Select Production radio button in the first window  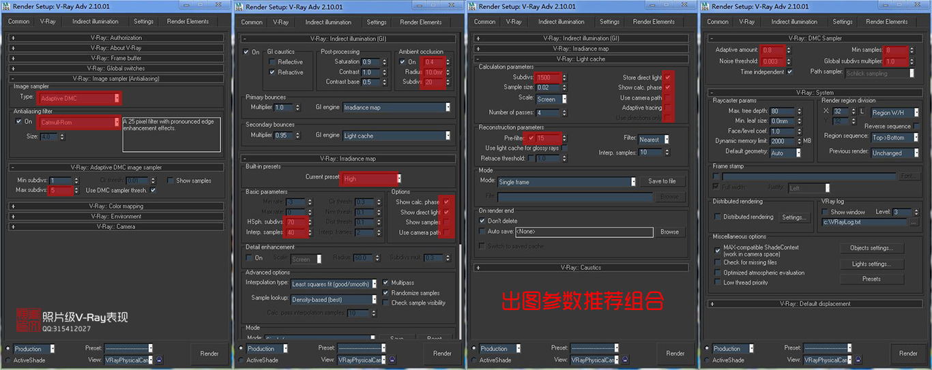click(8, 349)
